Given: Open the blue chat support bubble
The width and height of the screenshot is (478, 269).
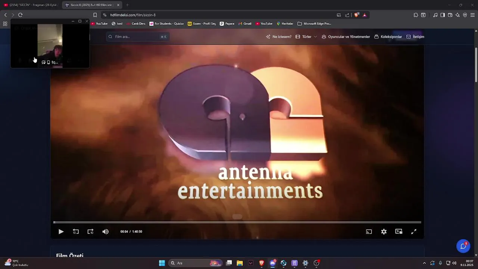Looking at the screenshot, I should pos(463,246).
